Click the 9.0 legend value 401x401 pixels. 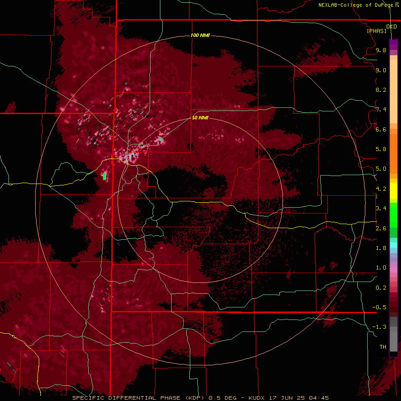(381, 70)
